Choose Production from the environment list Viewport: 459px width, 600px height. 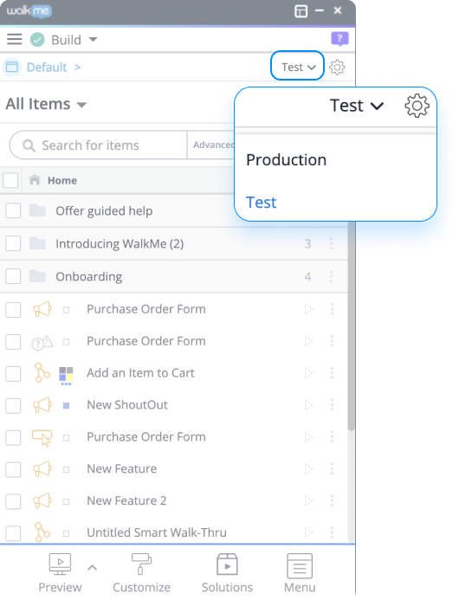(287, 160)
